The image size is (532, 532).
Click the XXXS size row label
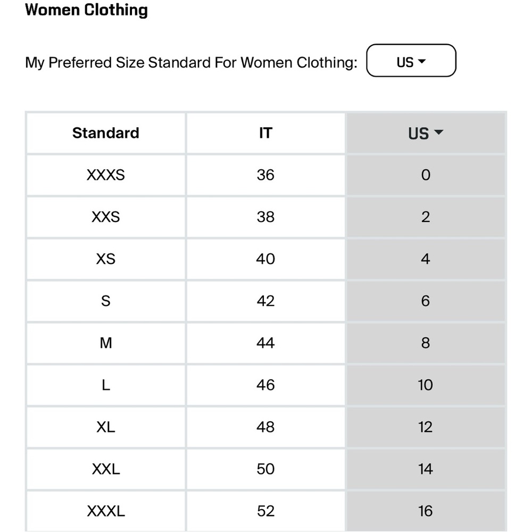coord(106,175)
